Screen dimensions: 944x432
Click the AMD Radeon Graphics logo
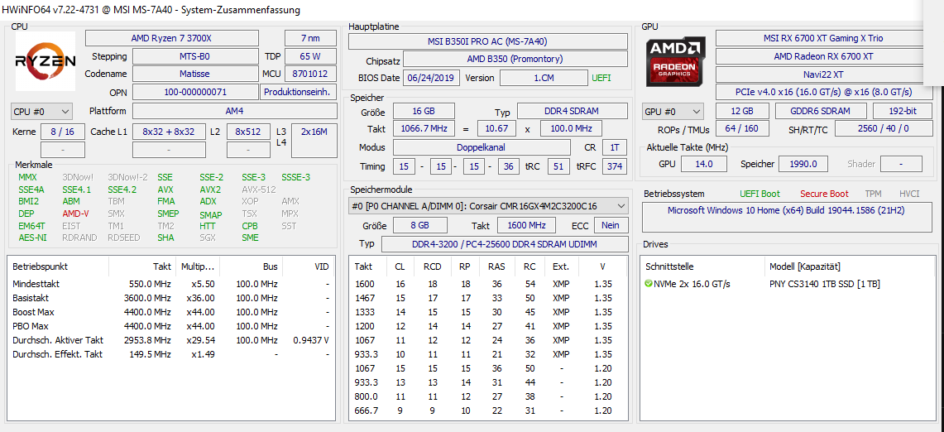click(x=676, y=61)
